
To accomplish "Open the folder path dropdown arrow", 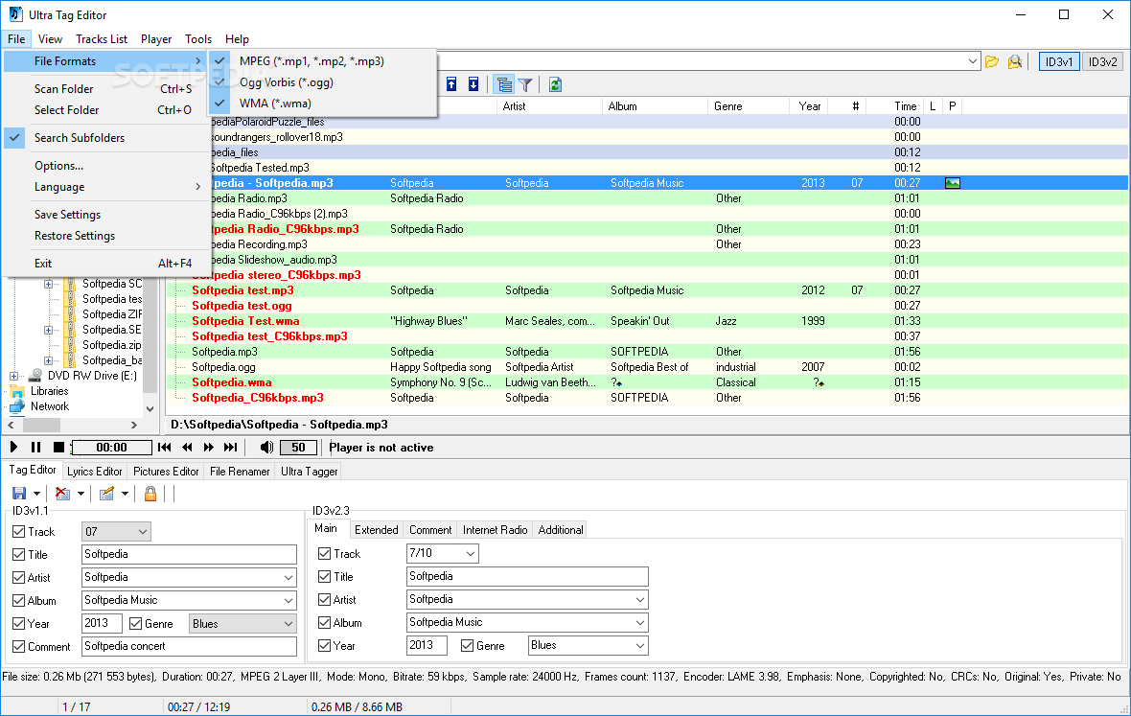I will coord(972,62).
